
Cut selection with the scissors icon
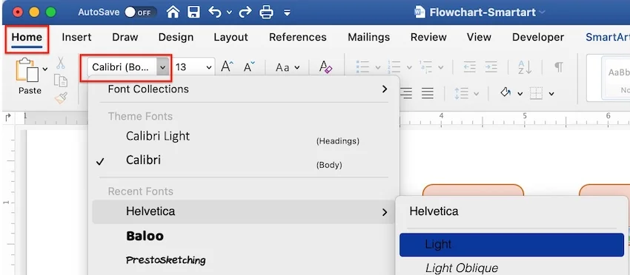(60, 63)
